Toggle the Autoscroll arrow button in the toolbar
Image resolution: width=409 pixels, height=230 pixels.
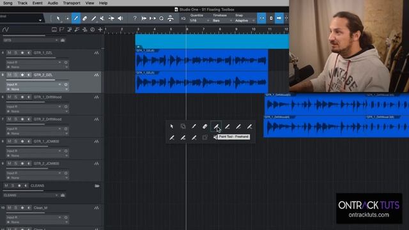(279, 19)
